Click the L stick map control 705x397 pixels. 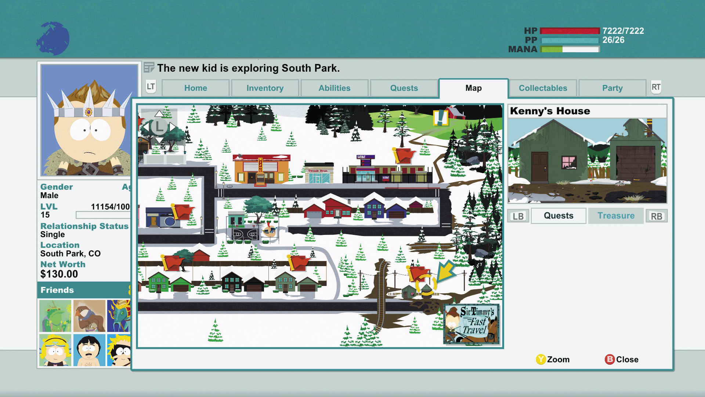click(159, 127)
